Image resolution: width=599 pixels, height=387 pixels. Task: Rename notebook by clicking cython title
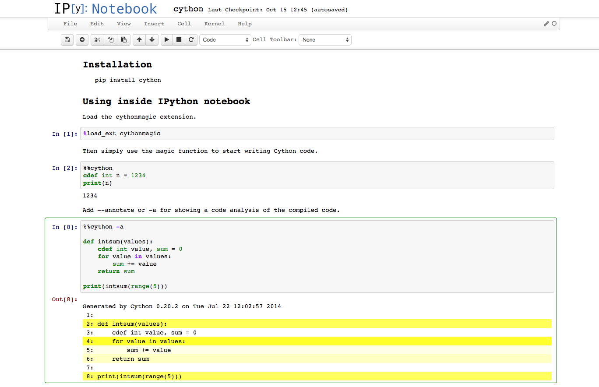coord(188,9)
